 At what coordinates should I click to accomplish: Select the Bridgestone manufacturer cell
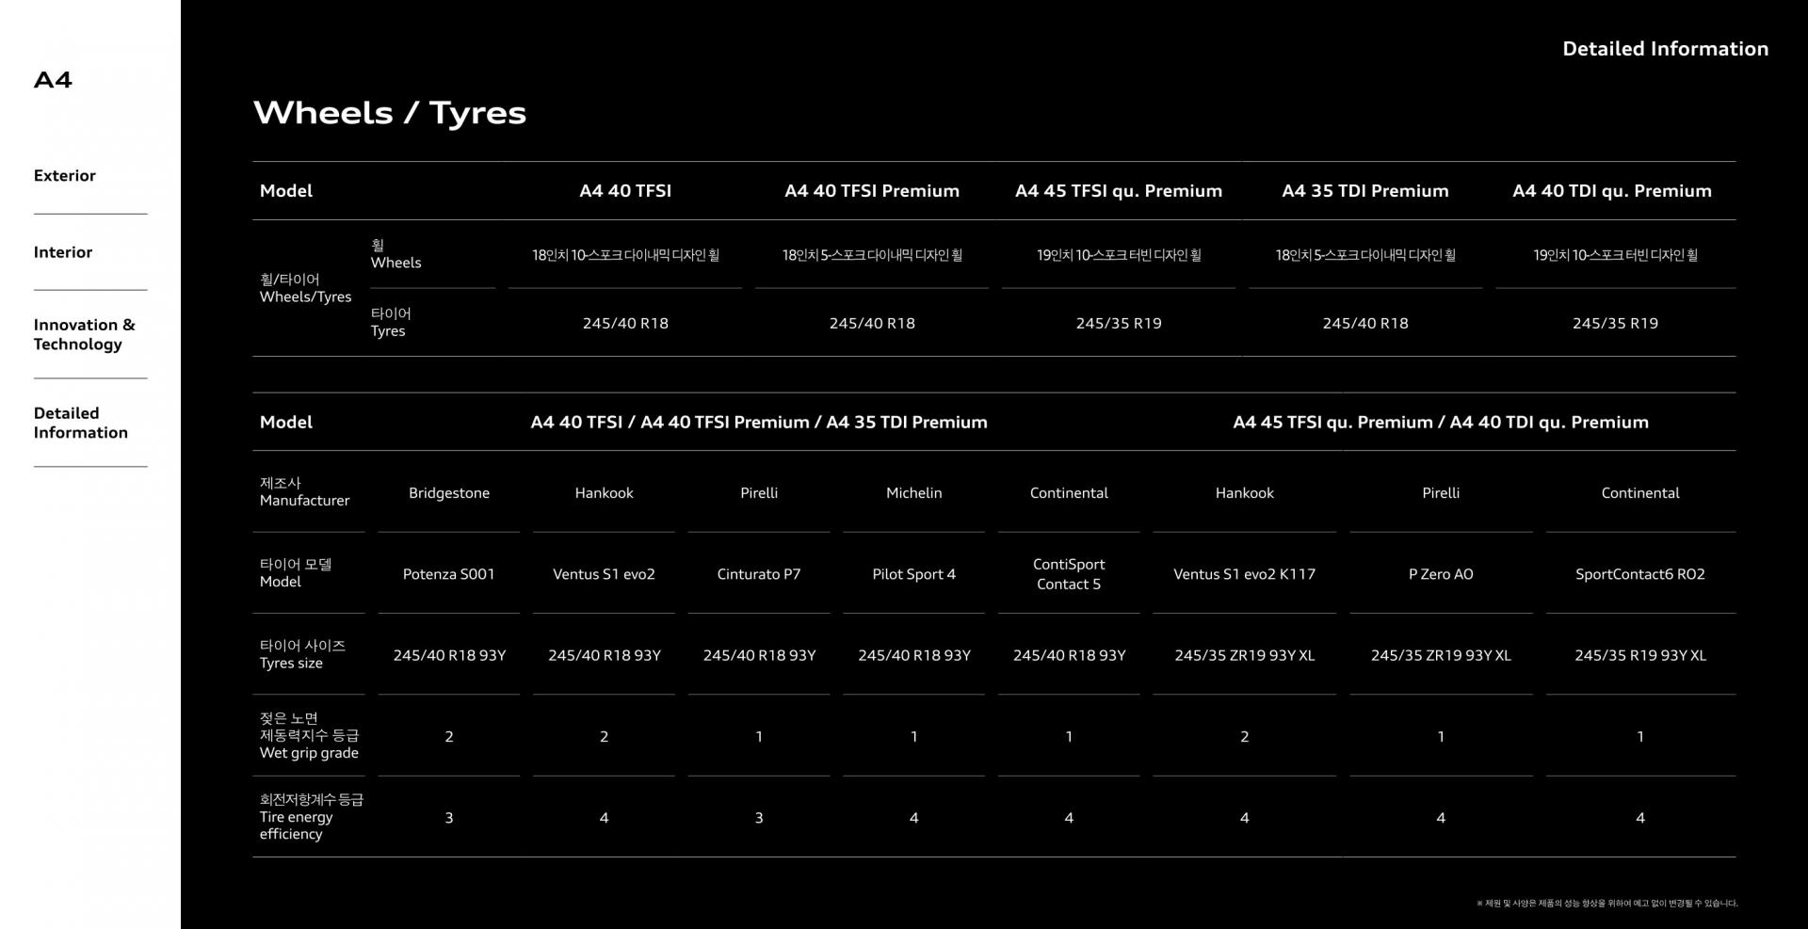449,493
